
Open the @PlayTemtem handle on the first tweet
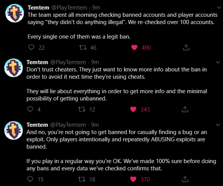[69, 8]
